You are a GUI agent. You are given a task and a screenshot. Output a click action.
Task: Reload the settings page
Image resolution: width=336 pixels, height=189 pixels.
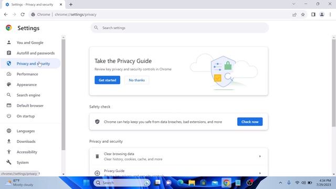pyautogui.click(x=23, y=15)
